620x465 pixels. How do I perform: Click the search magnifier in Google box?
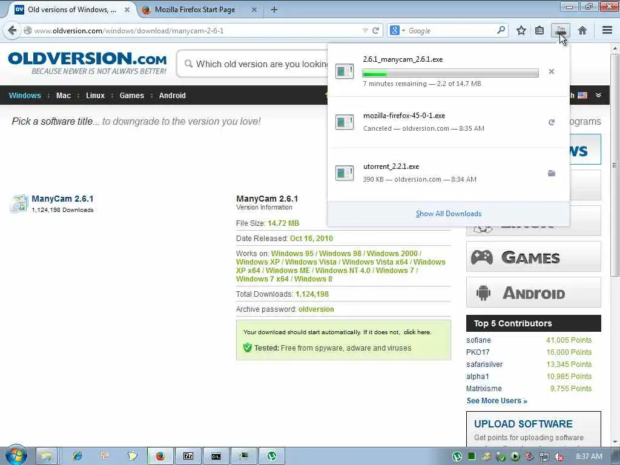click(501, 30)
